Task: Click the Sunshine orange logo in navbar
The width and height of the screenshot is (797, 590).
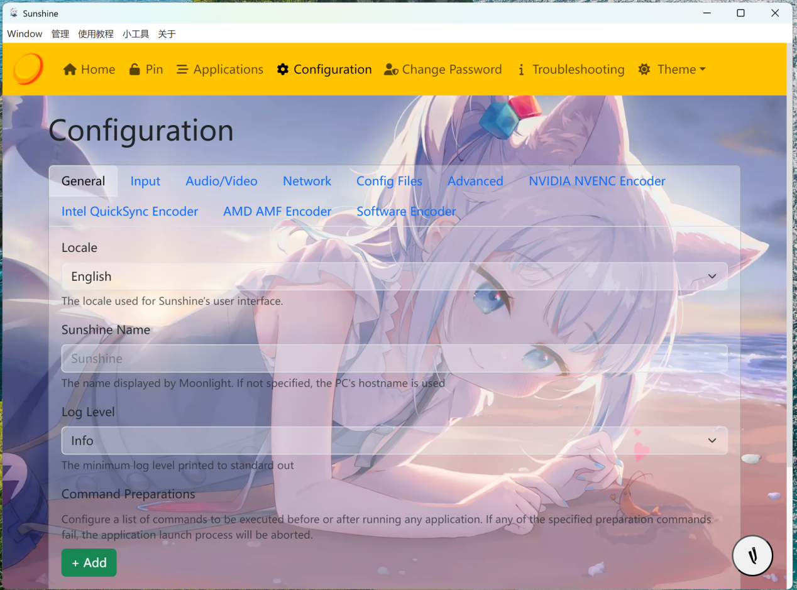Action: click(28, 69)
